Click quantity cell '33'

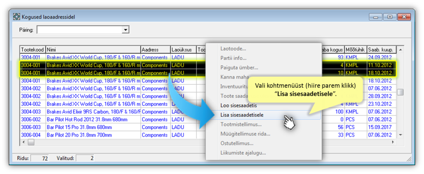(x=340, y=135)
